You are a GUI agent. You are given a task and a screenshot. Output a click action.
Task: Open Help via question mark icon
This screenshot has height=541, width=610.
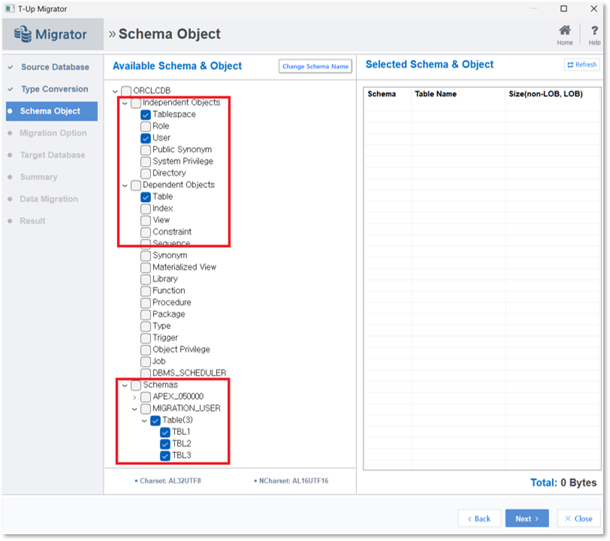coord(594,31)
